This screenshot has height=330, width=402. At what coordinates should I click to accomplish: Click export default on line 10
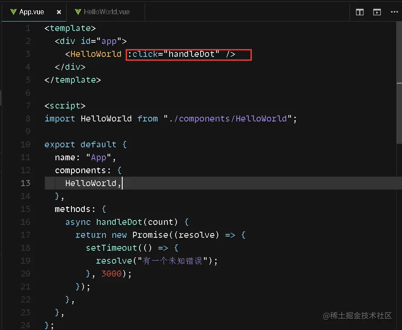pyautogui.click(x=80, y=144)
